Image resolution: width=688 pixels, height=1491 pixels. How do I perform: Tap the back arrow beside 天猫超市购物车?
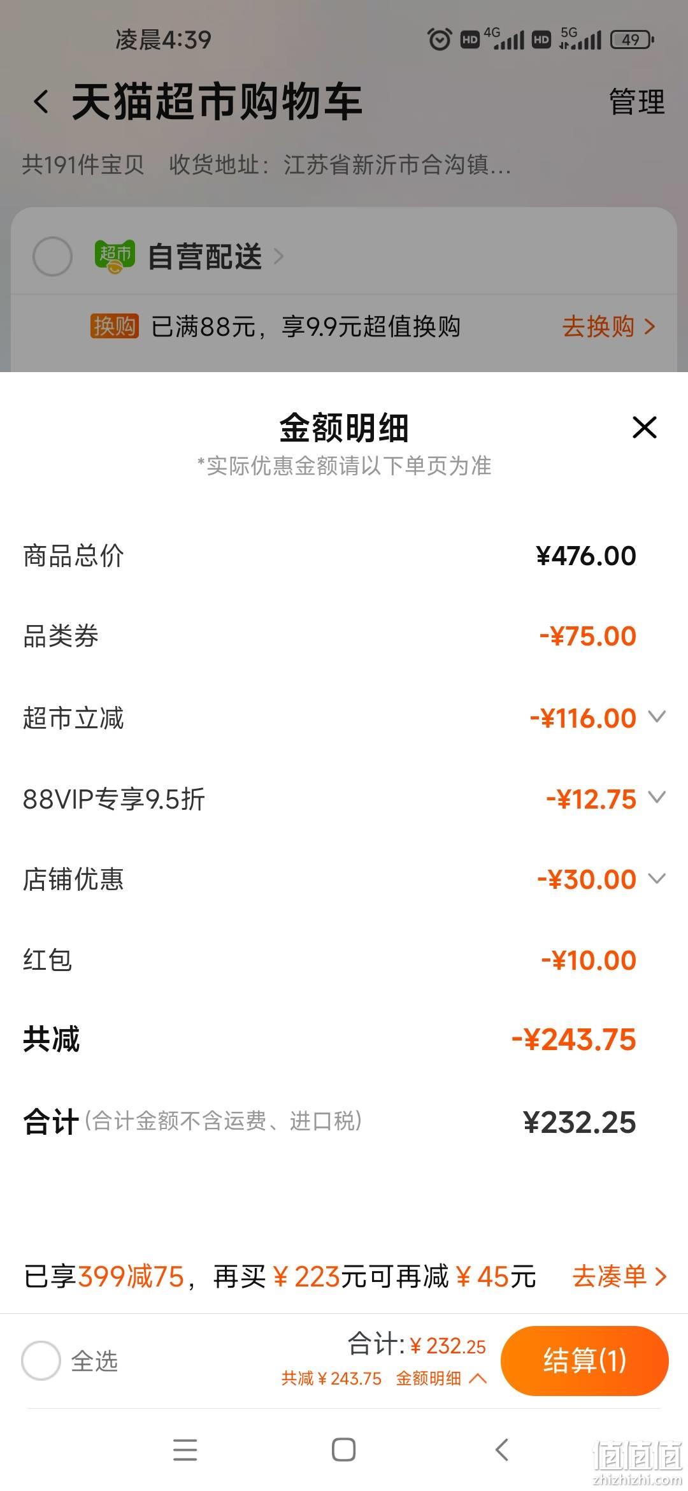41,102
